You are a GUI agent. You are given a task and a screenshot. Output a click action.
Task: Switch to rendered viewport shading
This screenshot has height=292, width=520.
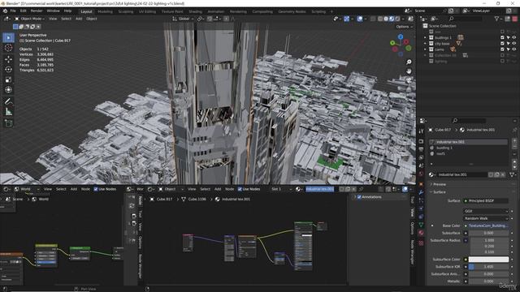pos(397,19)
